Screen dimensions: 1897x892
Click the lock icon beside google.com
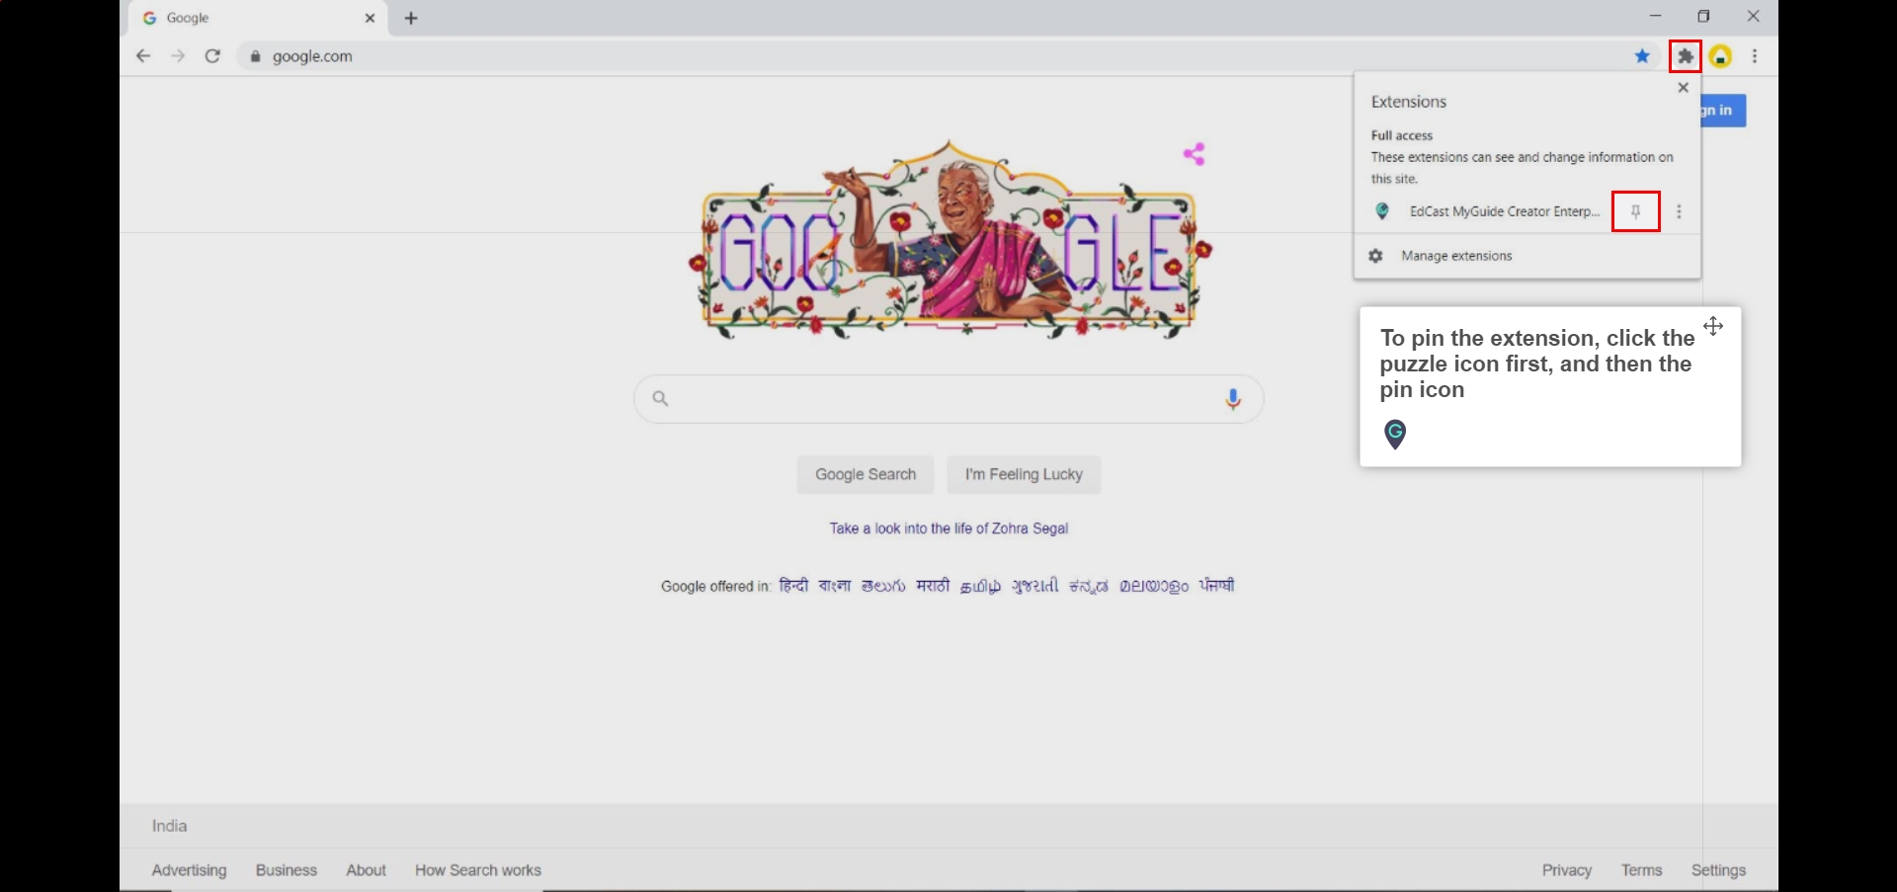pyautogui.click(x=256, y=56)
